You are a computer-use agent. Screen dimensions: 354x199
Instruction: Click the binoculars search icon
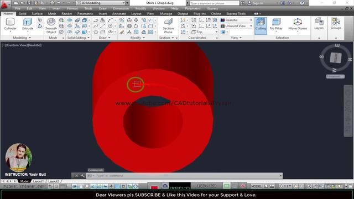pos(243,3)
